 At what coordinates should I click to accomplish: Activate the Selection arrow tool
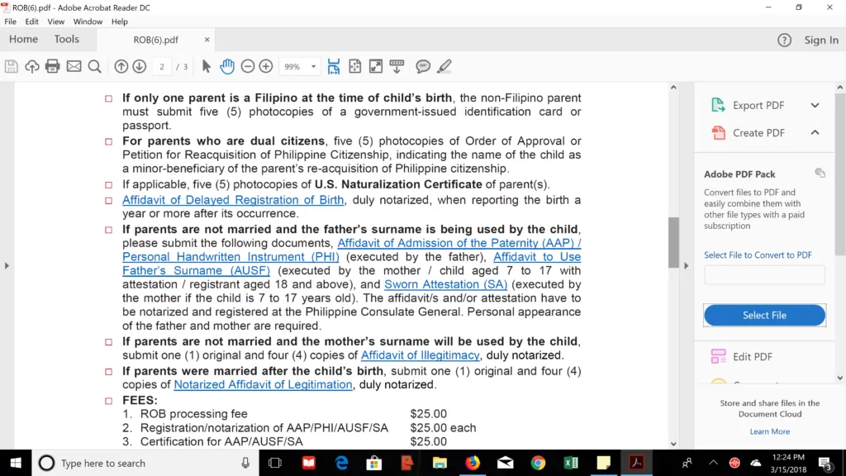tap(207, 66)
